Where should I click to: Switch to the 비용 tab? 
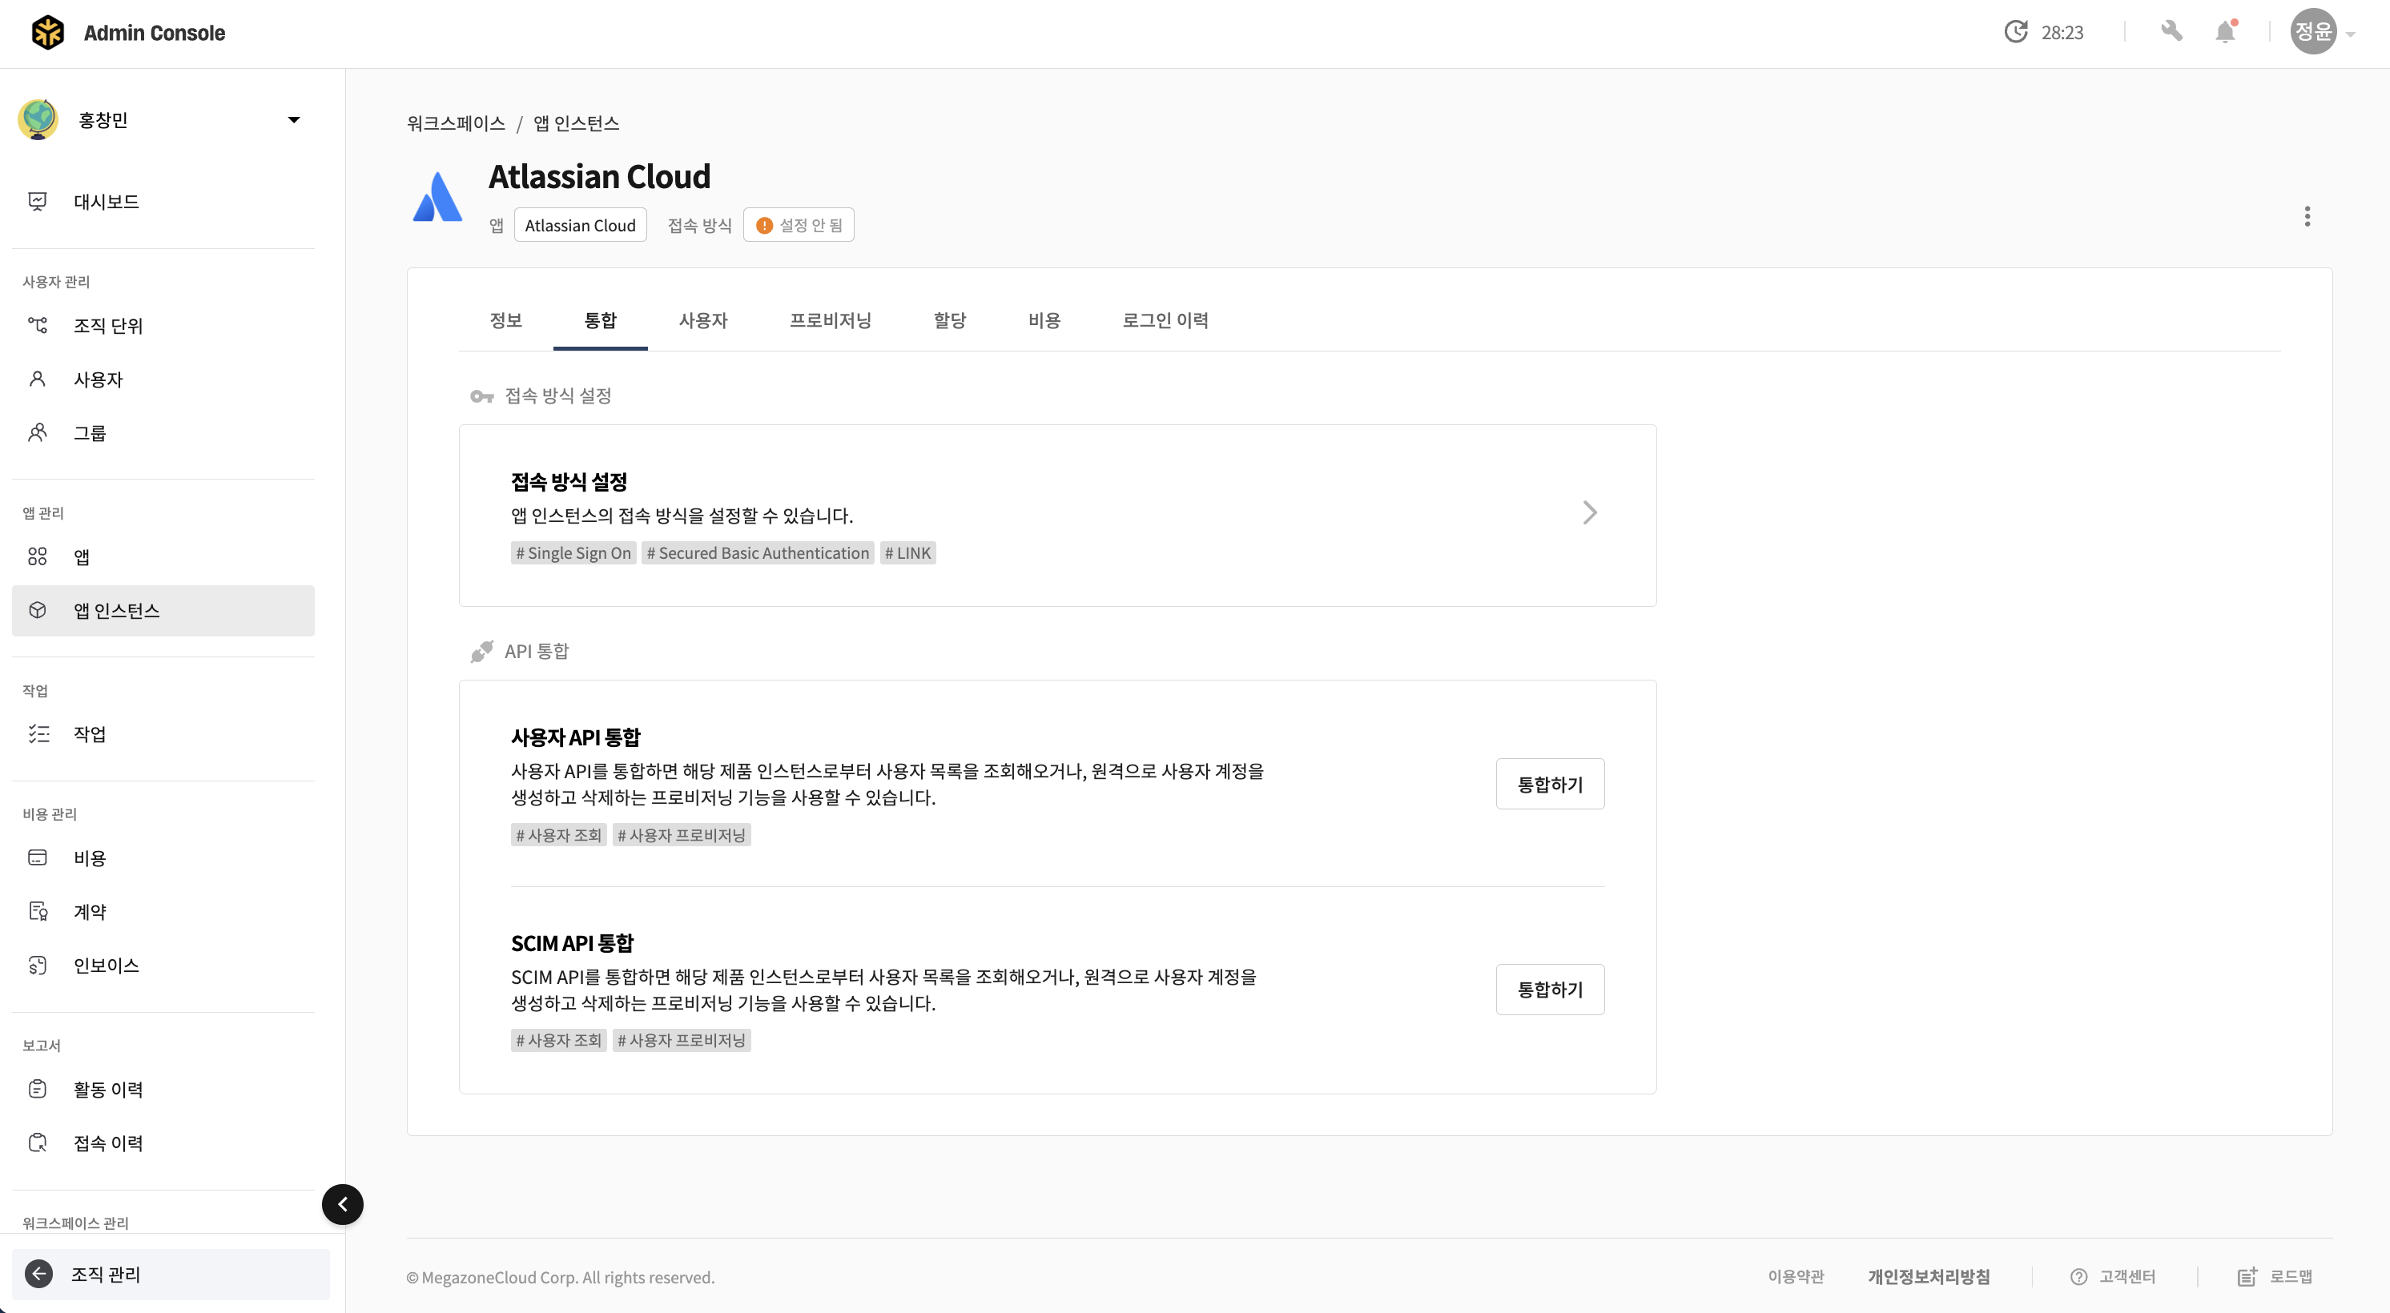point(1044,320)
